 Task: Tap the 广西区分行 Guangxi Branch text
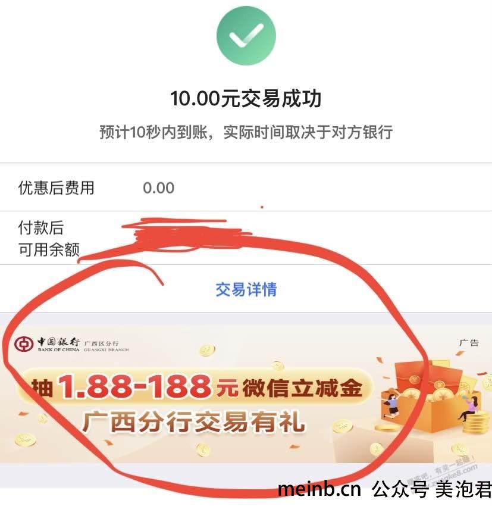point(106,346)
